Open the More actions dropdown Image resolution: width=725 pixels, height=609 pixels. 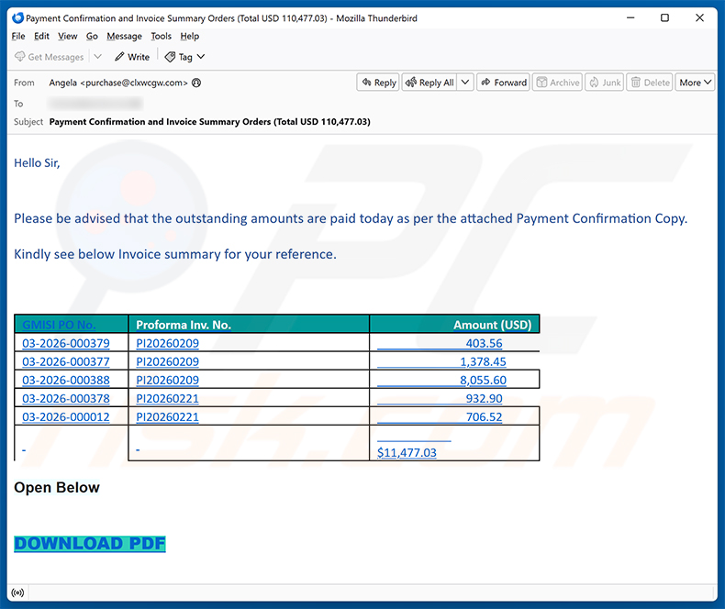click(x=695, y=83)
